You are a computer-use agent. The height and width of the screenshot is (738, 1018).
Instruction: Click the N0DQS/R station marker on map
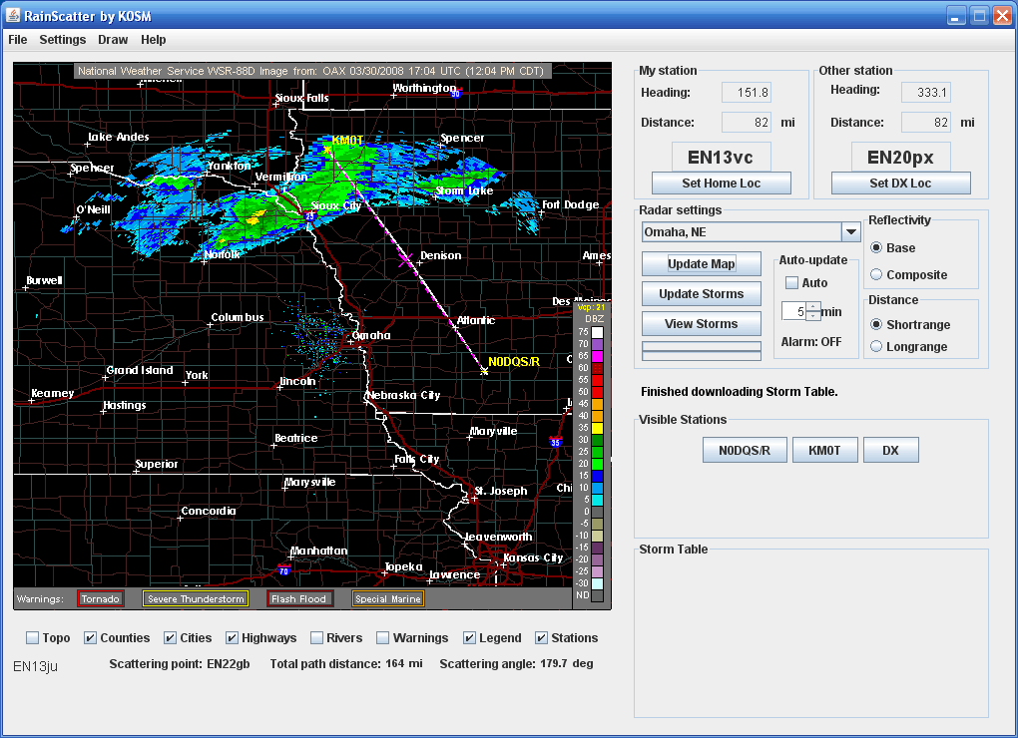click(x=485, y=371)
